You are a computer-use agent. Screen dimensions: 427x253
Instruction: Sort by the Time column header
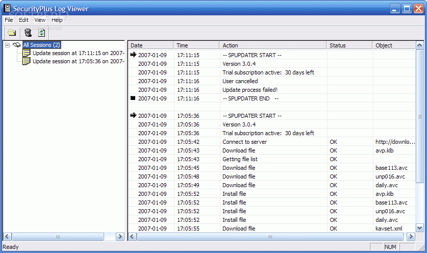pos(196,45)
